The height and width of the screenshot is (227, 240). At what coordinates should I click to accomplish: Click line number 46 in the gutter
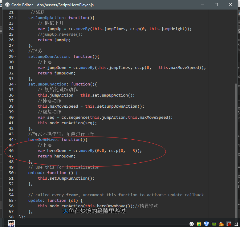point(11,151)
